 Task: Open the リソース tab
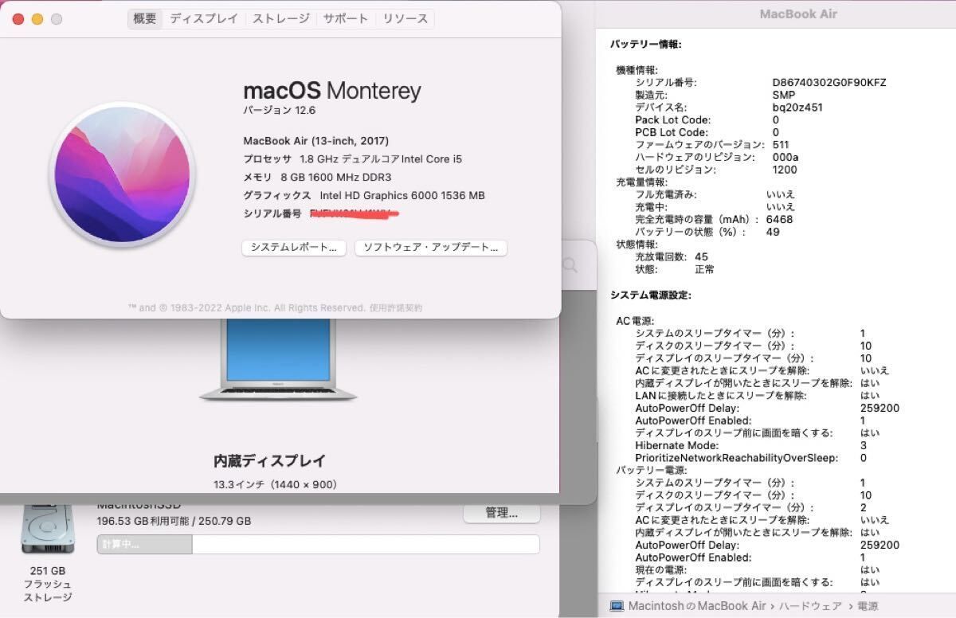click(x=406, y=18)
